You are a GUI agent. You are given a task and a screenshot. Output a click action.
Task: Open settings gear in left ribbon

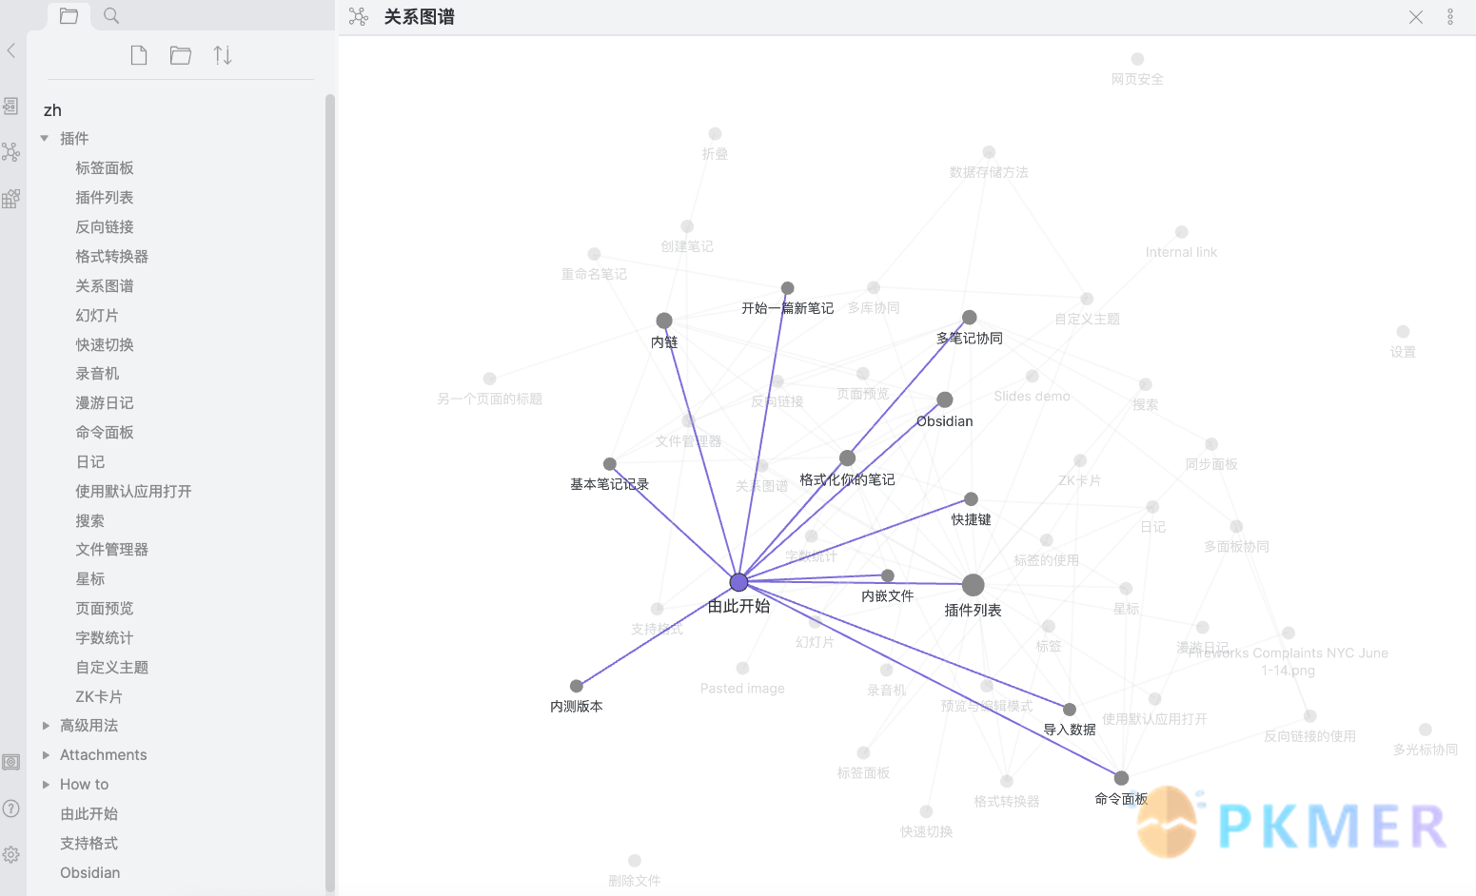pyautogui.click(x=10, y=854)
